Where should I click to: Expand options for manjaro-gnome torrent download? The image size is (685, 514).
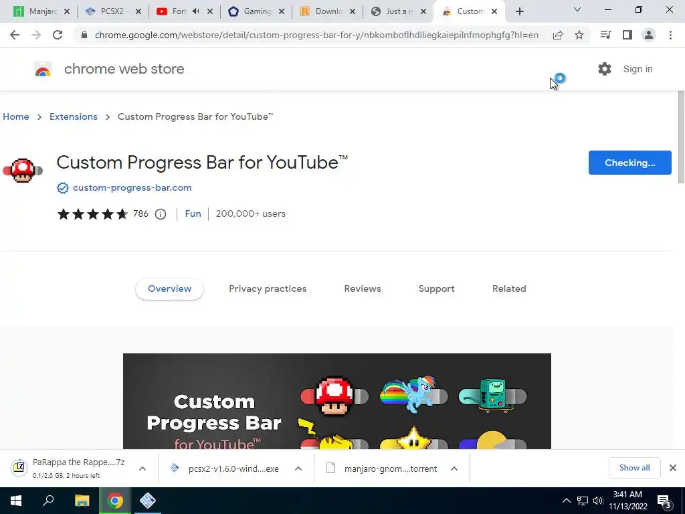[x=454, y=468]
